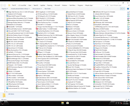130x106 pixels.
Task: Select the Malwarebytes AdwCleaner icon
Action: coord(7,20)
